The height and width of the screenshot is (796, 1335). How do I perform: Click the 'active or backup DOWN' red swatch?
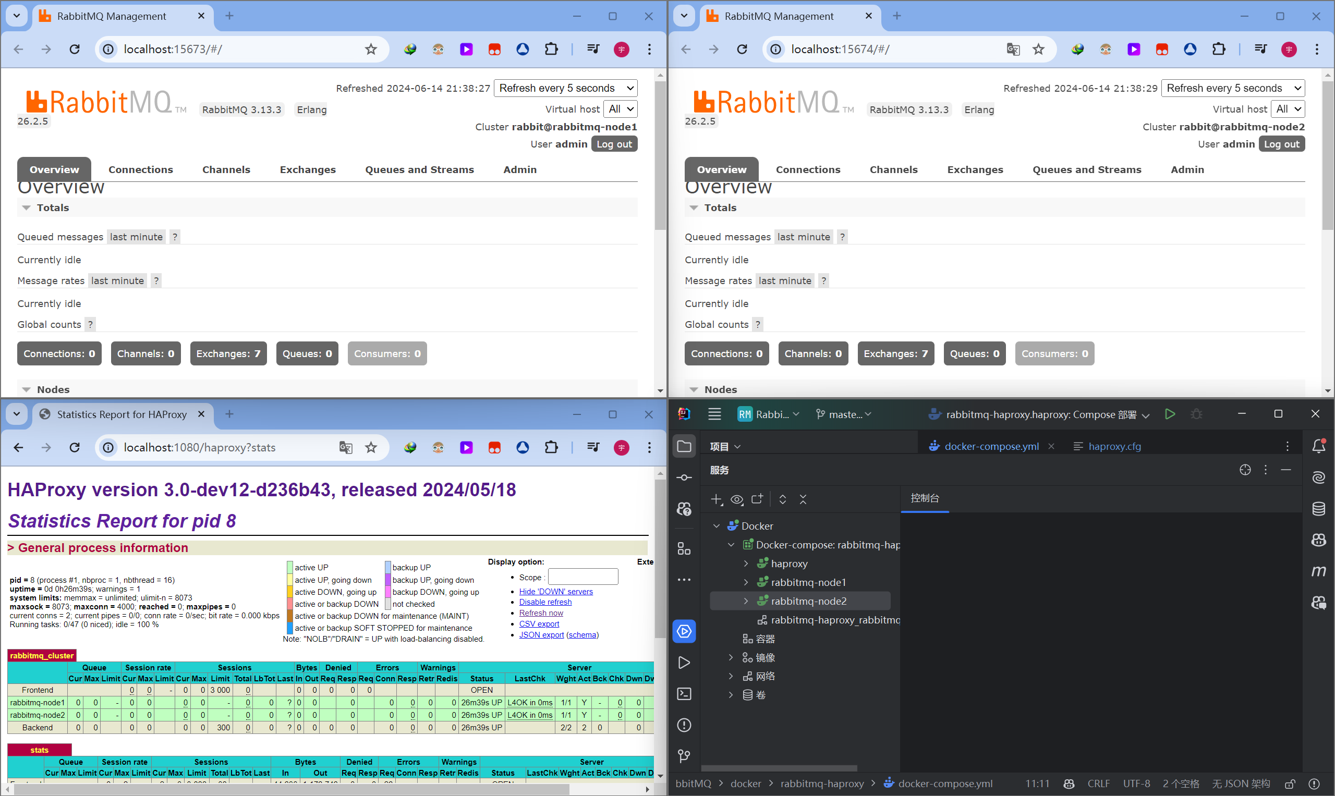[290, 604]
